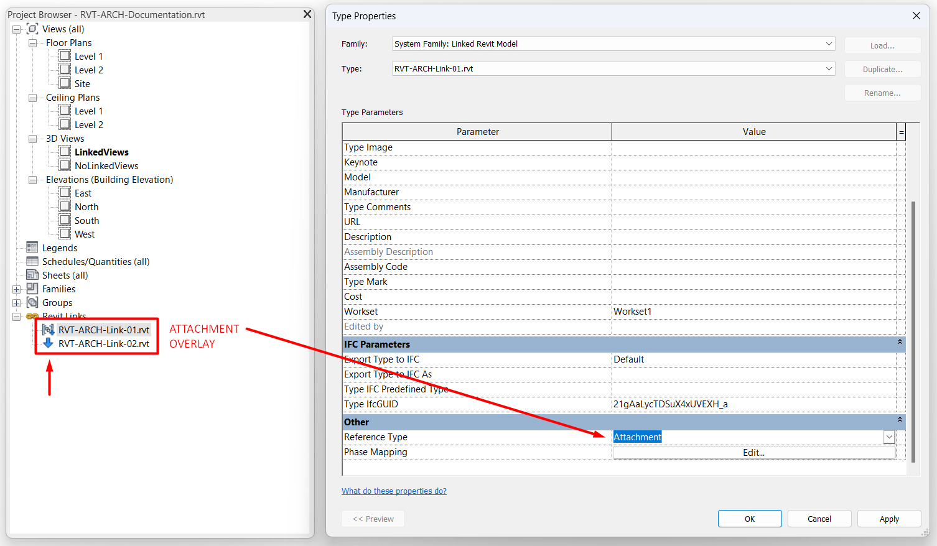Image resolution: width=937 pixels, height=546 pixels.
Task: Click the Export Type to IFC 'Default' value
Action: [x=754, y=359]
